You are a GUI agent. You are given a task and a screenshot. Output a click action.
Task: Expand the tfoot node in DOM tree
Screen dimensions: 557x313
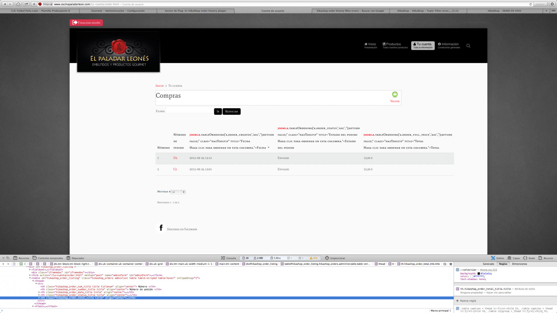coord(33,306)
